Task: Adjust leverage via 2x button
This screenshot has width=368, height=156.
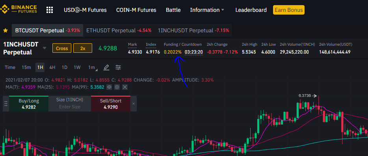Action: click(x=83, y=48)
